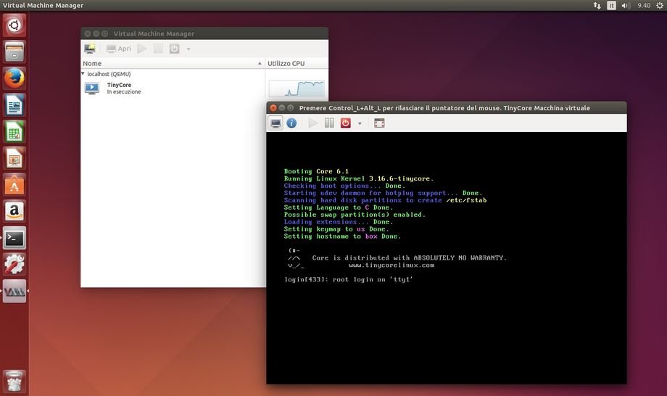
Task: Pause the TinyCore virtual machine
Action: (329, 123)
